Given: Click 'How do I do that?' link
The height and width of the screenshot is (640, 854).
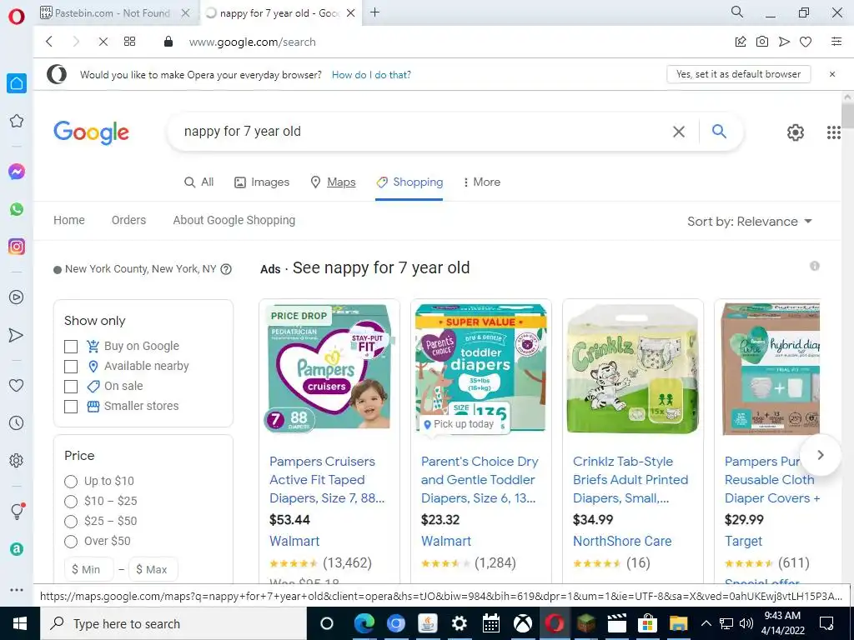Looking at the screenshot, I should 371,74.
